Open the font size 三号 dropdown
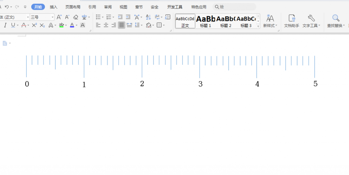The image size is (349, 175). [52, 17]
